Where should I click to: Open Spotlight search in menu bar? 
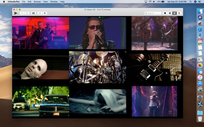[x=190, y=2]
